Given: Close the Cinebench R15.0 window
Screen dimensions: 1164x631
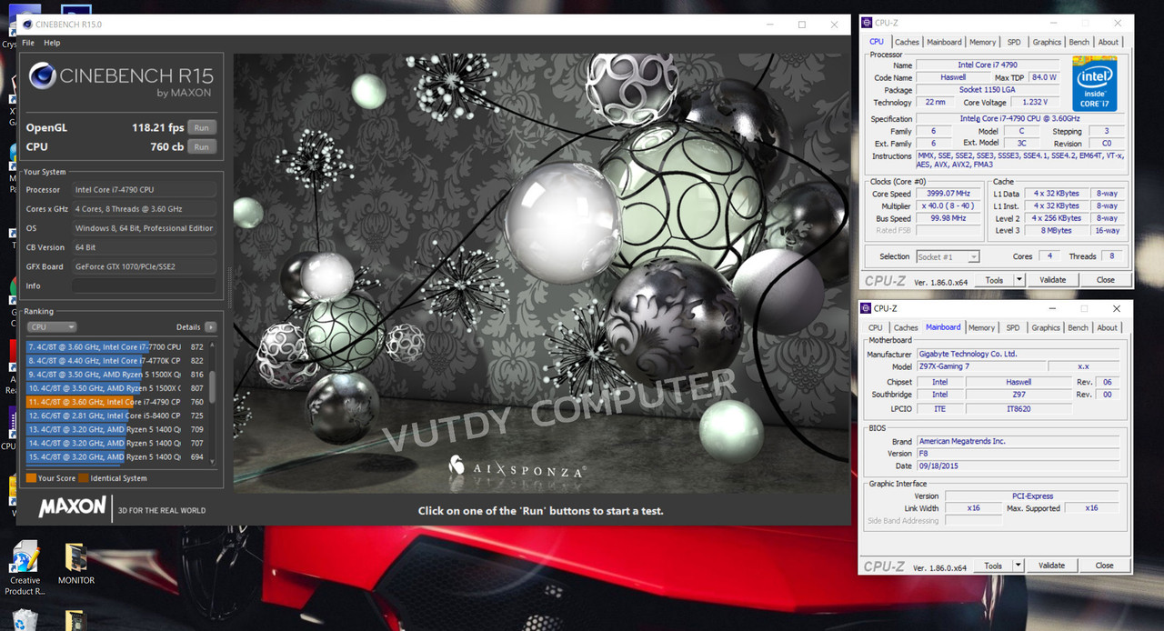Looking at the screenshot, I should [x=835, y=25].
